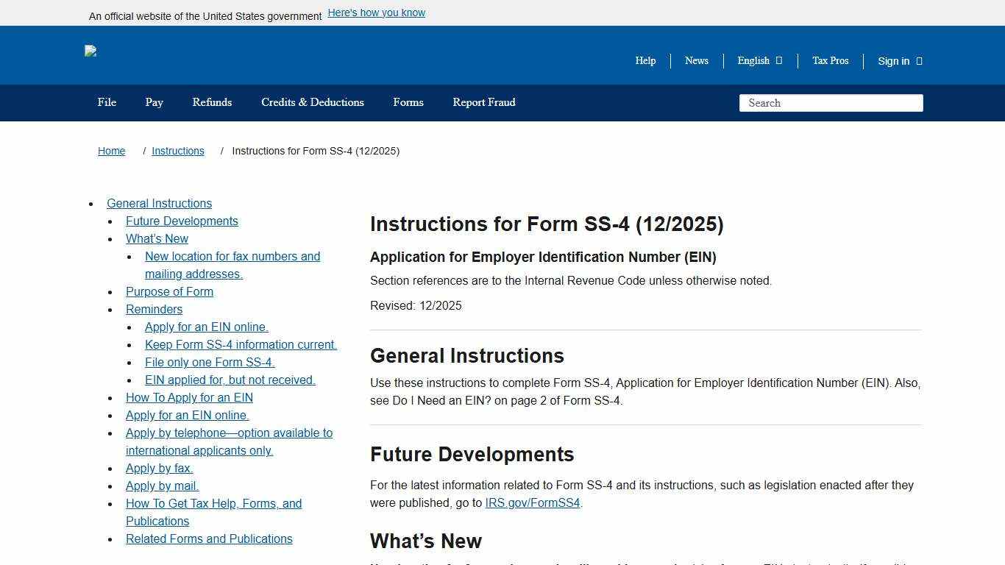Open the File navigation menu
Screen dimensions: 1005x565
pos(106,102)
